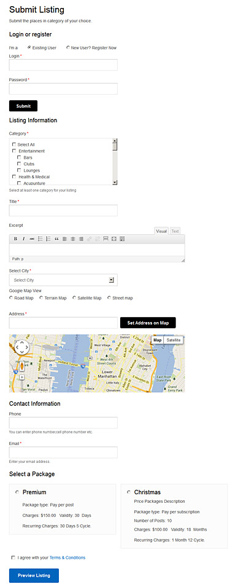Click inside the Excerpt text area

(x=97, y=250)
